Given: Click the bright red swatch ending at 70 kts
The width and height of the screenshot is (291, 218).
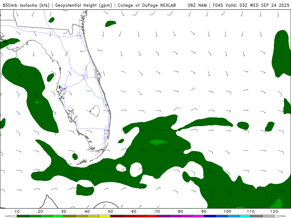Looking at the screenshot, I should point(151,216).
